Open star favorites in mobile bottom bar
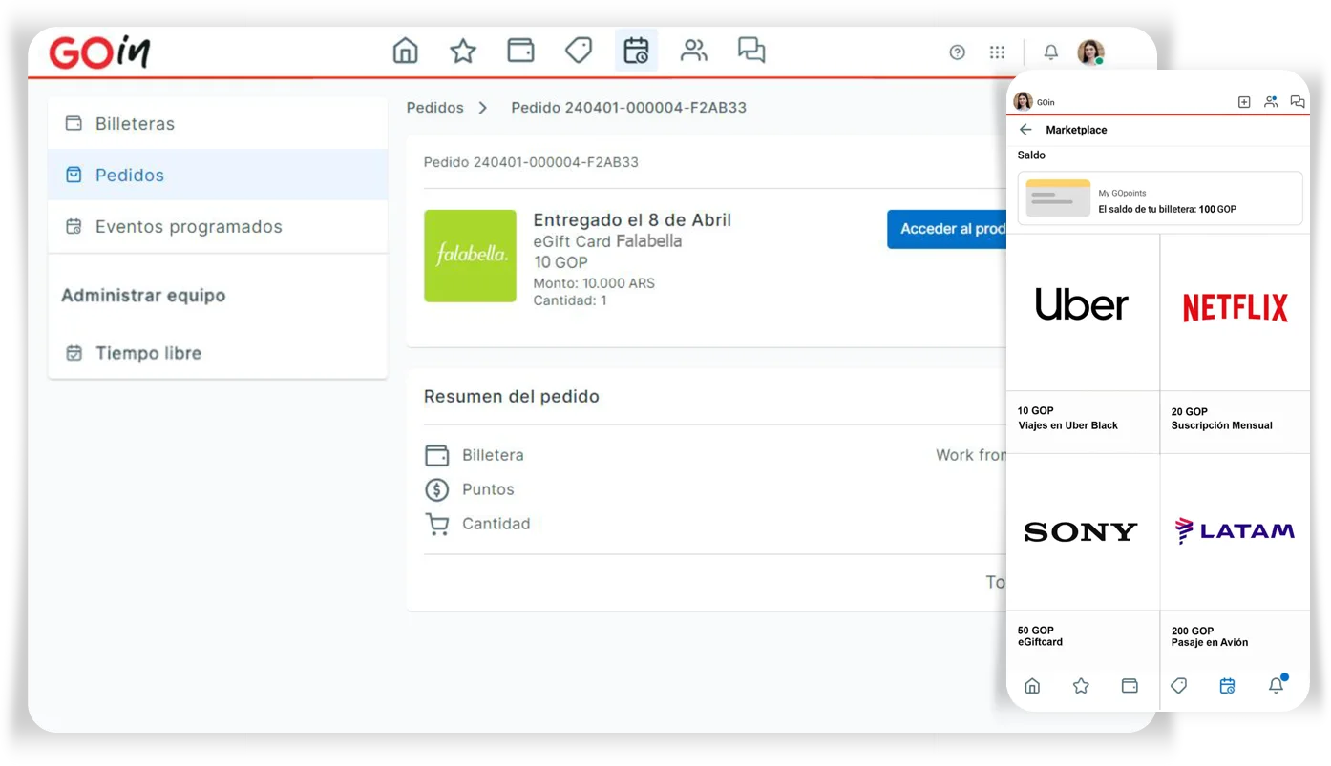 1081,686
